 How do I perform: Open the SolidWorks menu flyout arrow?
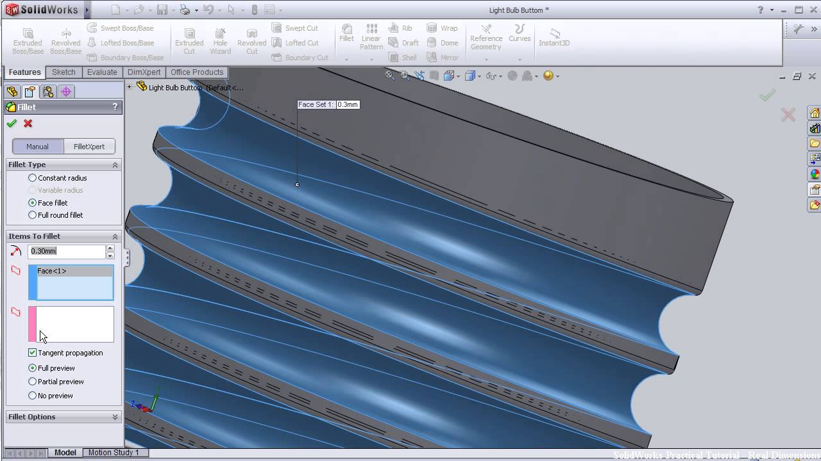87,10
